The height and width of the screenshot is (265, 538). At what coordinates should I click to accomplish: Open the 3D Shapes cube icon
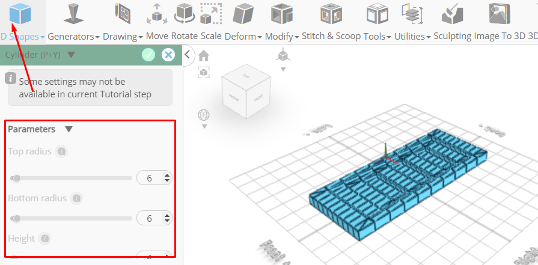pyautogui.click(x=20, y=14)
